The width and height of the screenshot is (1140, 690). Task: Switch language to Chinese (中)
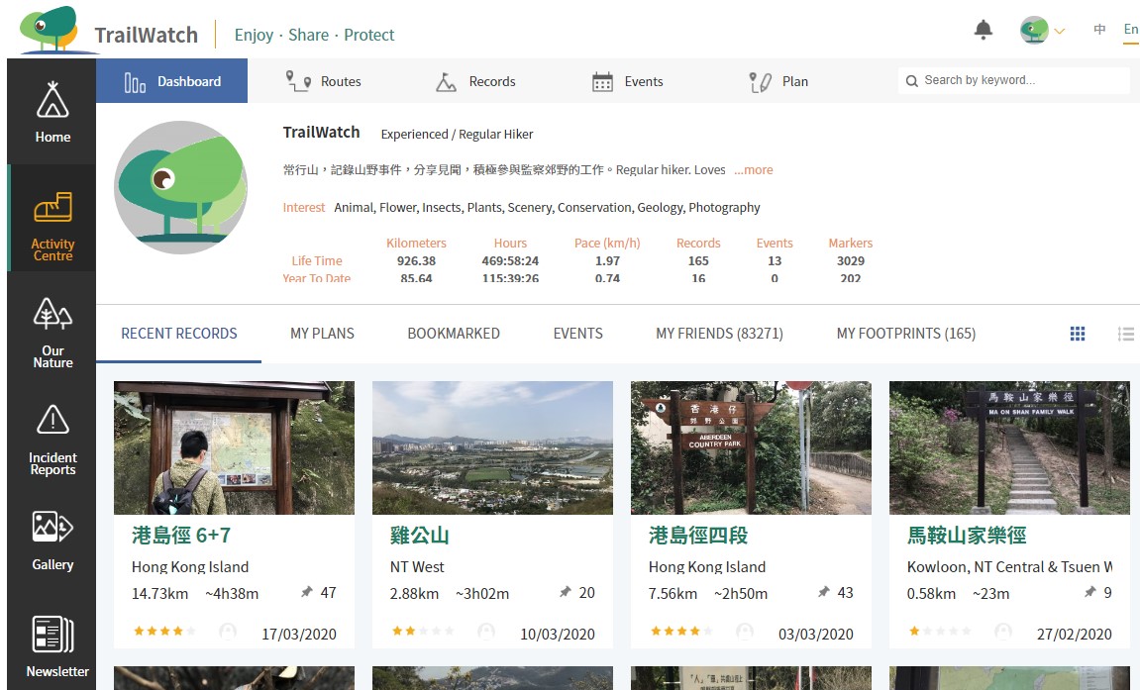point(1099,30)
